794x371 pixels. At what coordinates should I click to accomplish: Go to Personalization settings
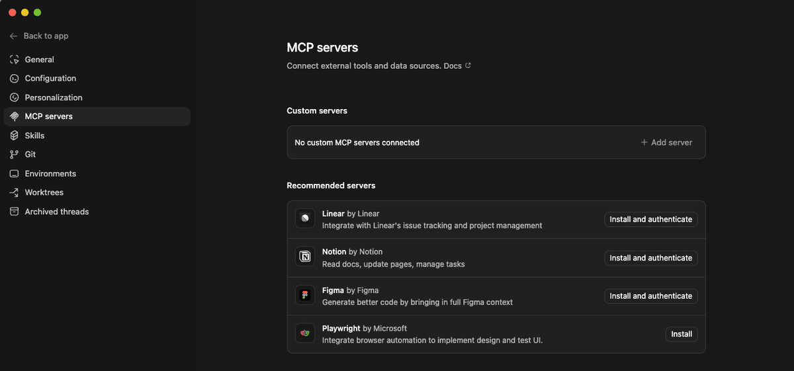pyautogui.click(x=54, y=97)
